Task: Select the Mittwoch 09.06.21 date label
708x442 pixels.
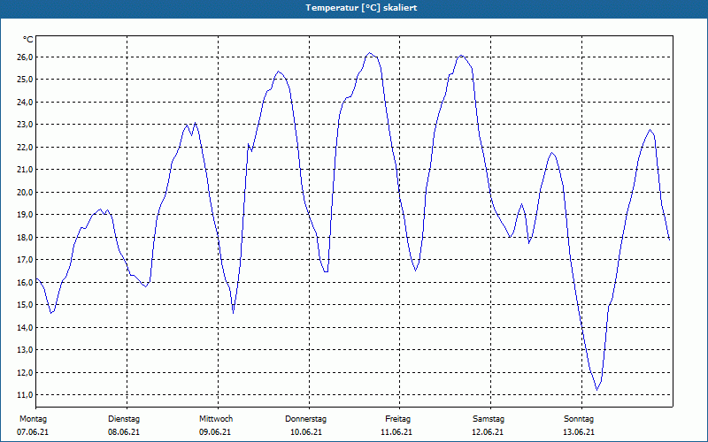Action: pyautogui.click(x=215, y=425)
